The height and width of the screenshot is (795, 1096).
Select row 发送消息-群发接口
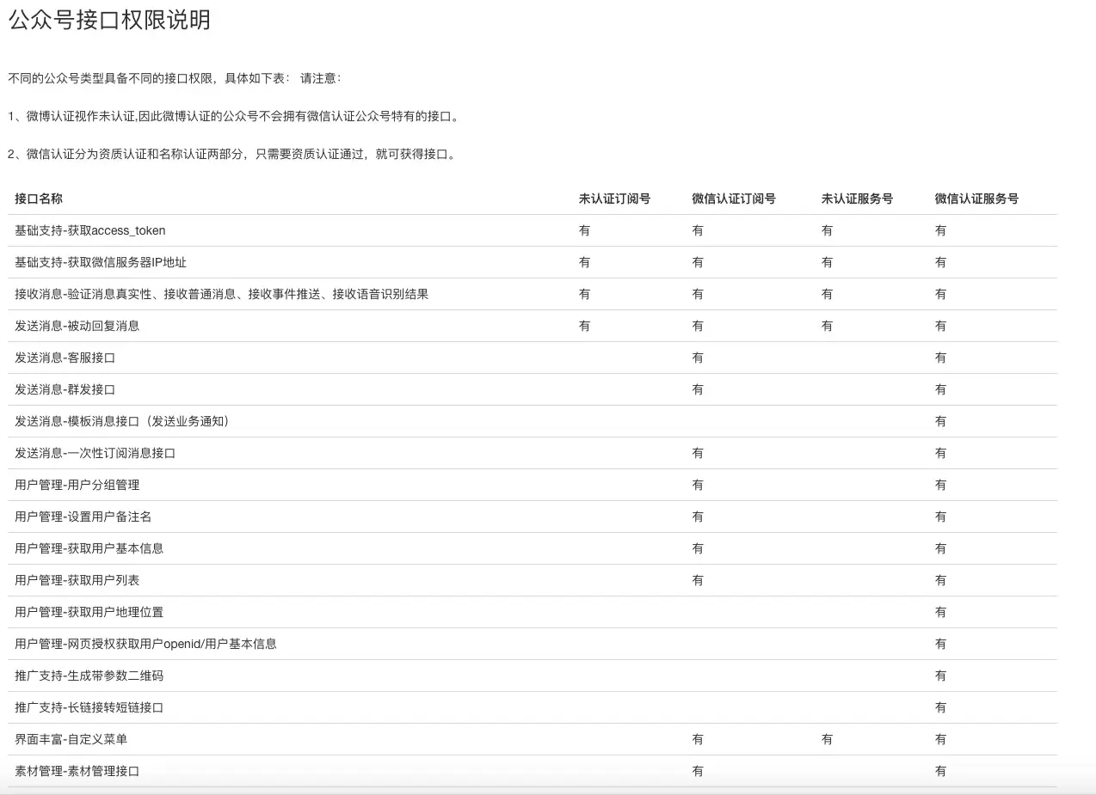(533, 389)
